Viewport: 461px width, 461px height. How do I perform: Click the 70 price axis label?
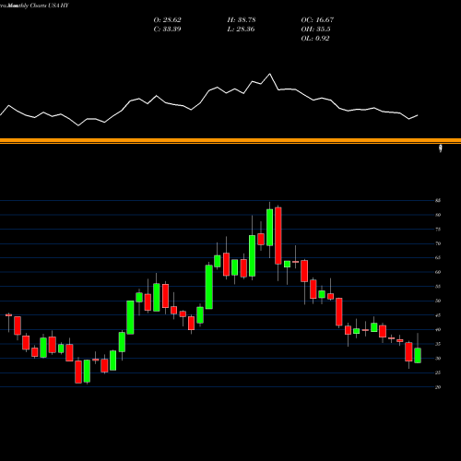[438, 243]
